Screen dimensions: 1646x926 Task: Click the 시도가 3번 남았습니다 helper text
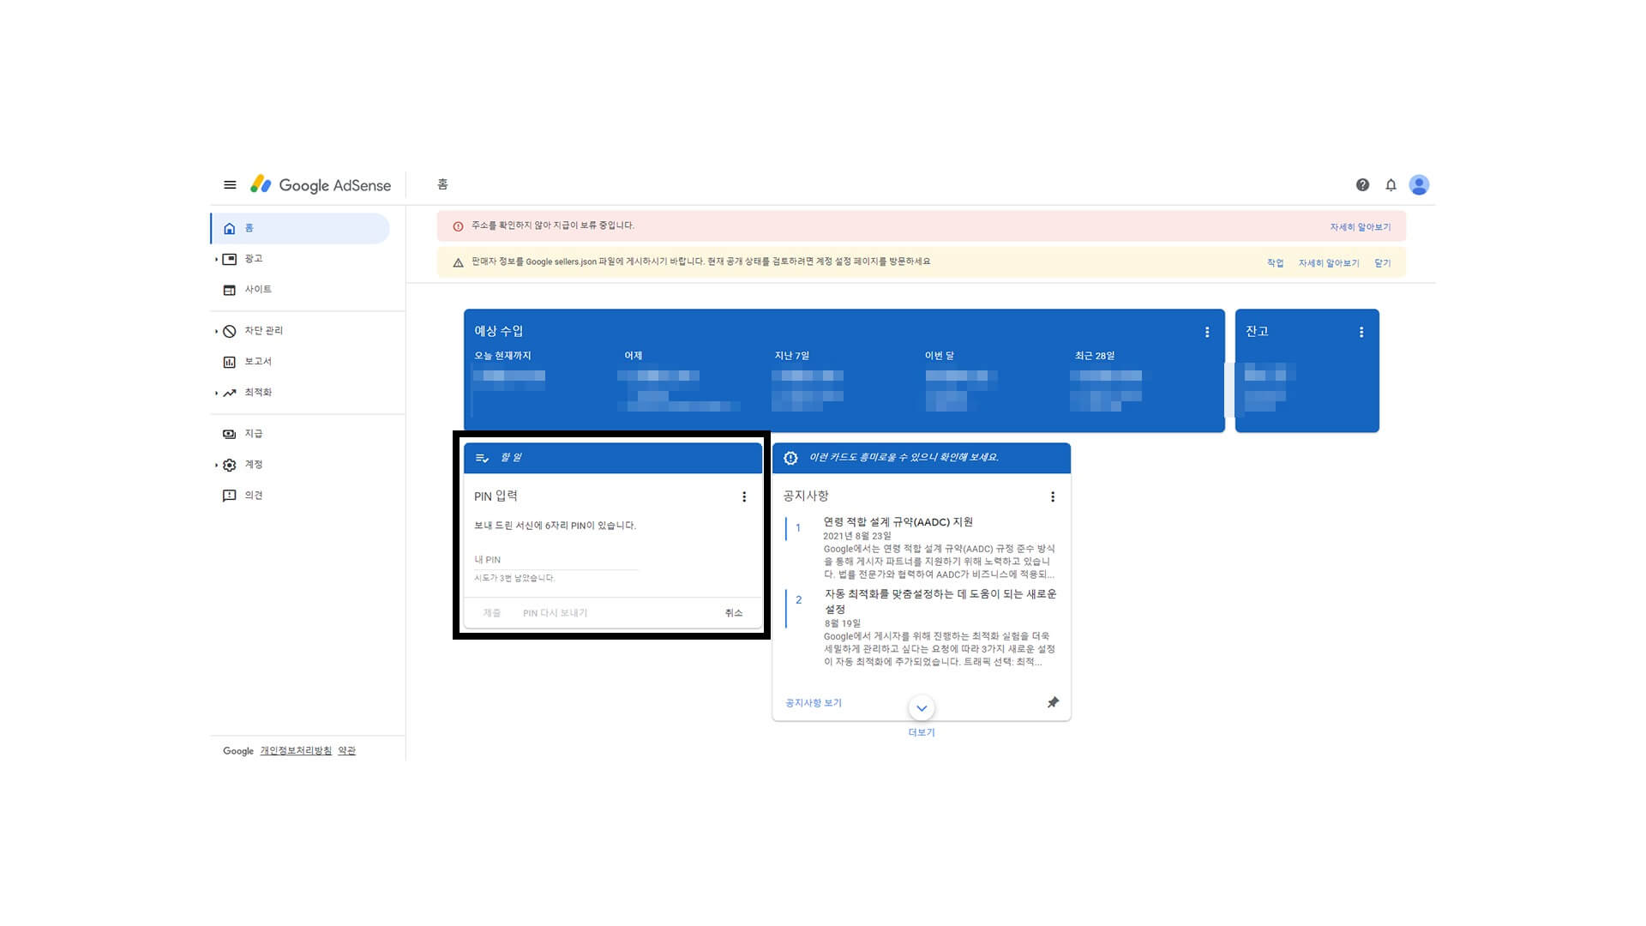514,578
